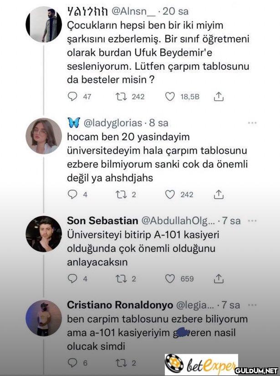Share Son Sebastian's tweet
280x376 pixels.
[x=219, y=278]
